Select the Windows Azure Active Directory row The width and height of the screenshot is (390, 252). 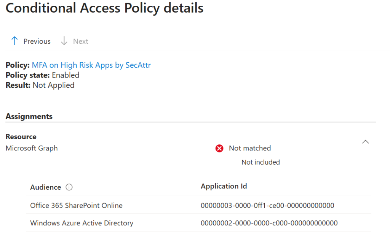[x=82, y=223]
